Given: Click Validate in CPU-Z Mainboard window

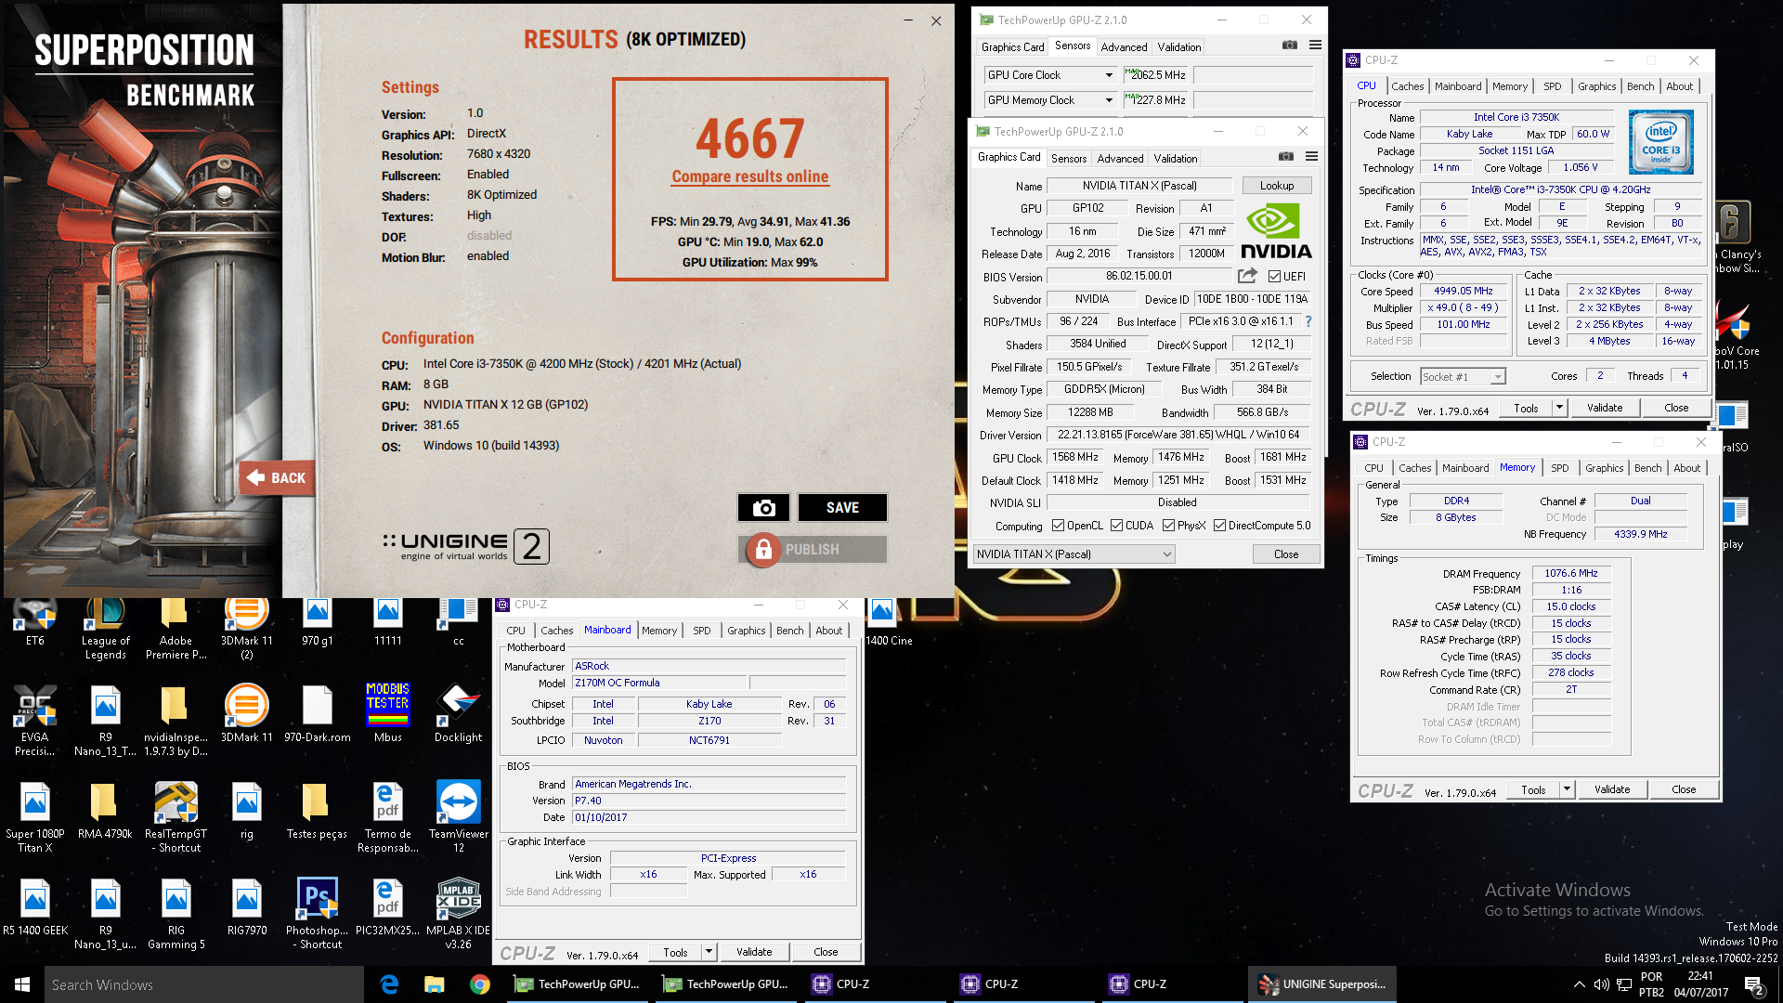Looking at the screenshot, I should coord(754,952).
